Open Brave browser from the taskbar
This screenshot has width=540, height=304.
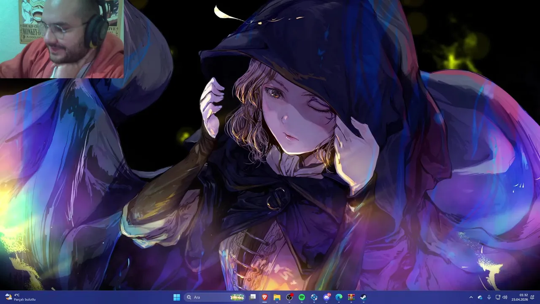click(x=265, y=297)
